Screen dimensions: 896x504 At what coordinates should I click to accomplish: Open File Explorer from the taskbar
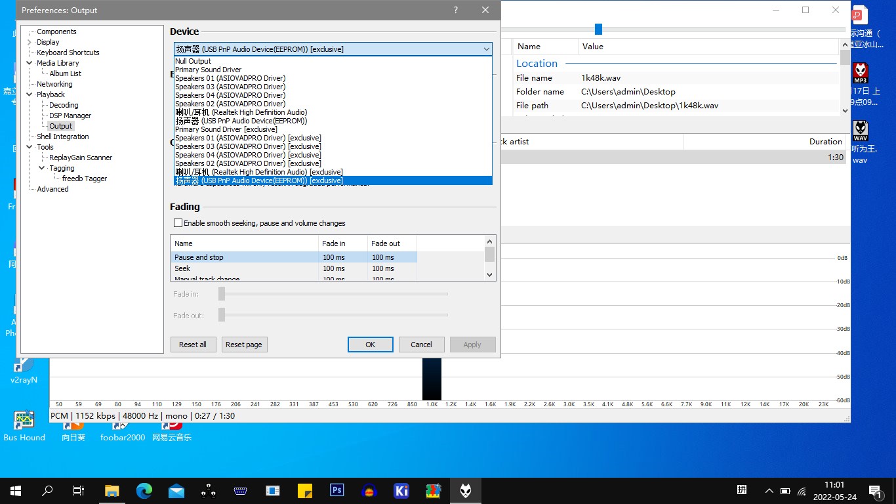coord(112,491)
